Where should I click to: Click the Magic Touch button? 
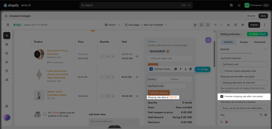tap(257, 34)
